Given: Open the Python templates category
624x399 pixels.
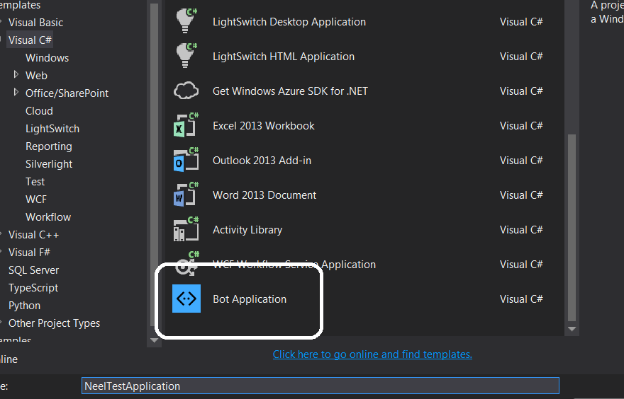Looking at the screenshot, I should (x=24, y=306).
